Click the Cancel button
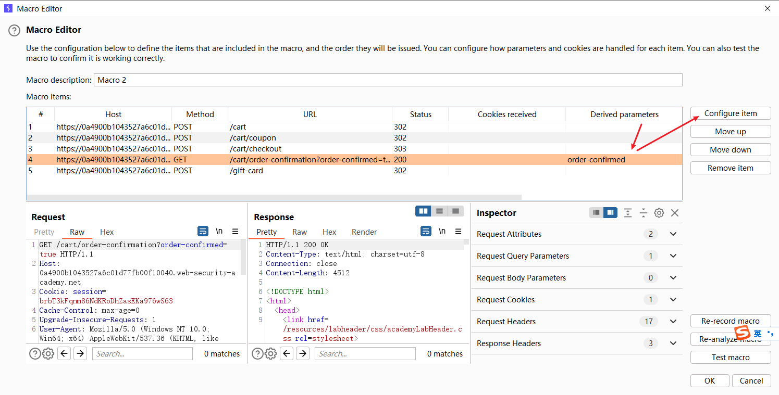 point(751,381)
